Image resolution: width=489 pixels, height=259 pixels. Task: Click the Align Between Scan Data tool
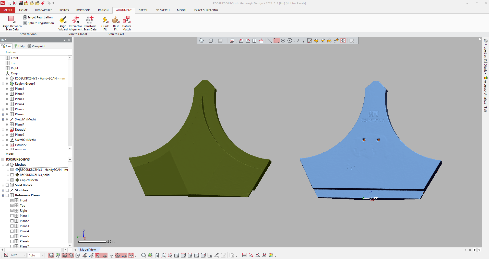pyautogui.click(x=12, y=23)
